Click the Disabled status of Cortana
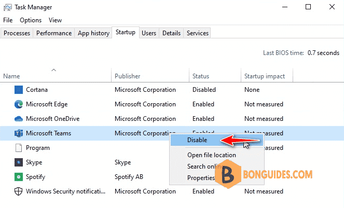Screen dimensions: 344x208 (x=204, y=90)
